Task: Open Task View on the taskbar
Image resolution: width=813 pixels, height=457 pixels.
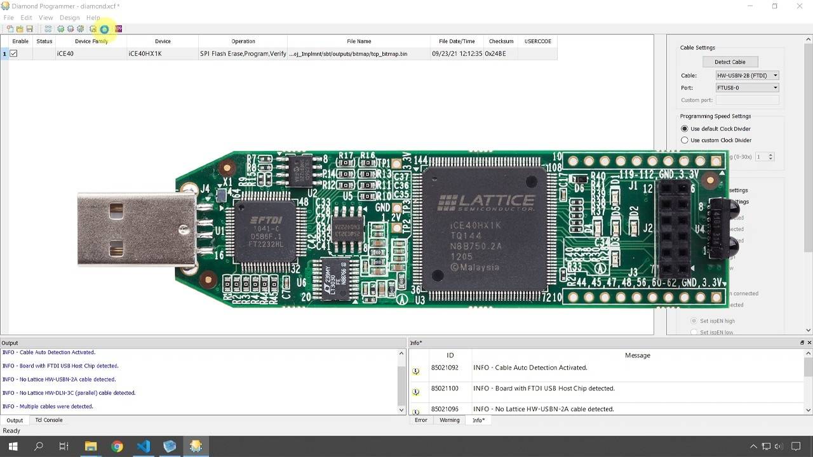Action: pyautogui.click(x=64, y=446)
